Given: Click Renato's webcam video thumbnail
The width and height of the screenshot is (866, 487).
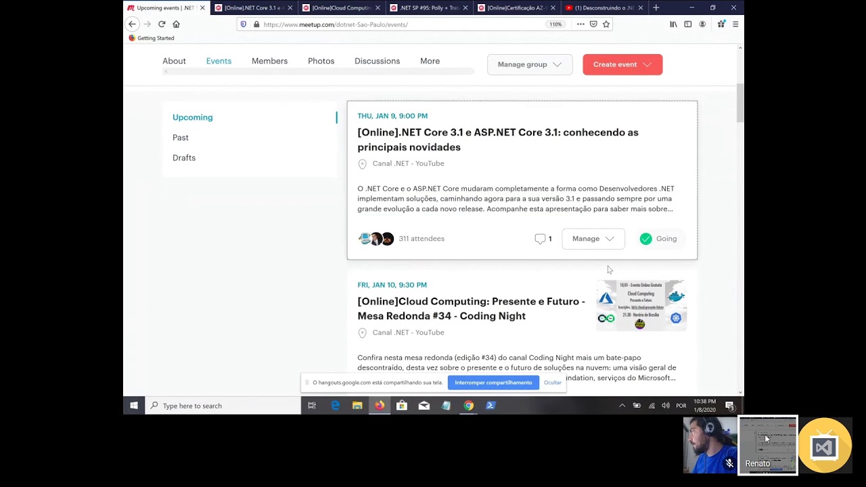Looking at the screenshot, I should (x=710, y=444).
